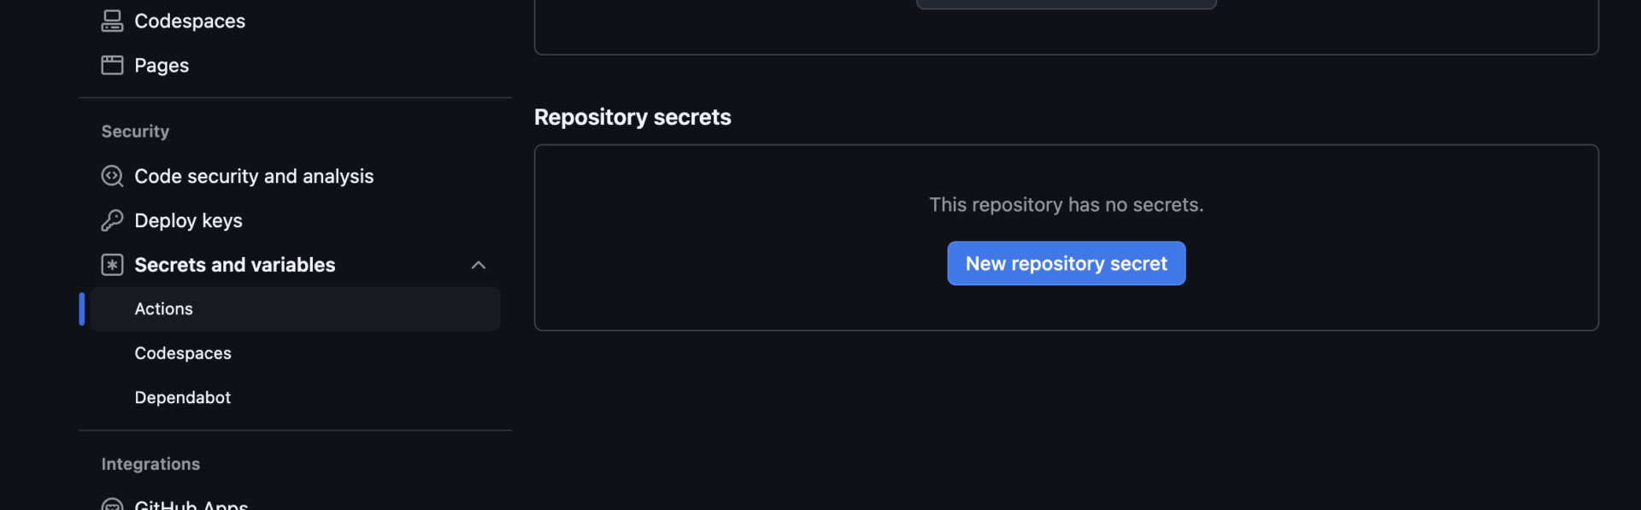Select the Actions secrets tab

163,308
